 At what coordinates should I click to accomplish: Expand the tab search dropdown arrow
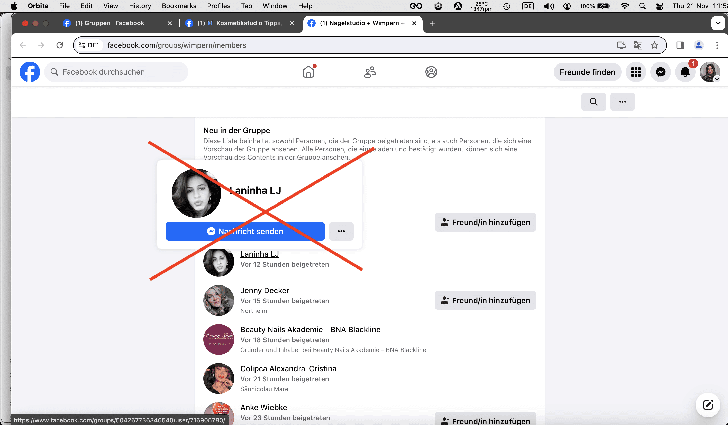point(718,23)
